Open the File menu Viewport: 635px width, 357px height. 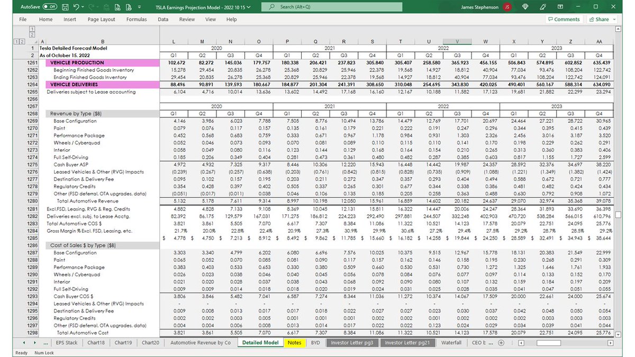(x=23, y=20)
